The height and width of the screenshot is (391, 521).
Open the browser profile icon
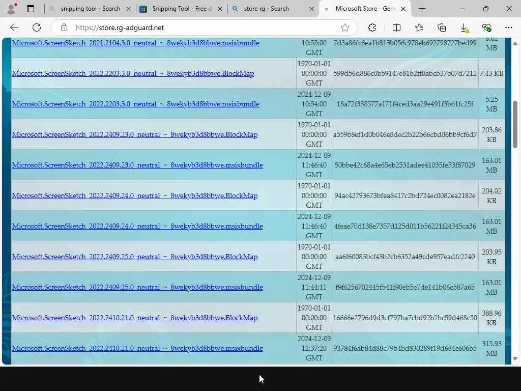click(12, 9)
